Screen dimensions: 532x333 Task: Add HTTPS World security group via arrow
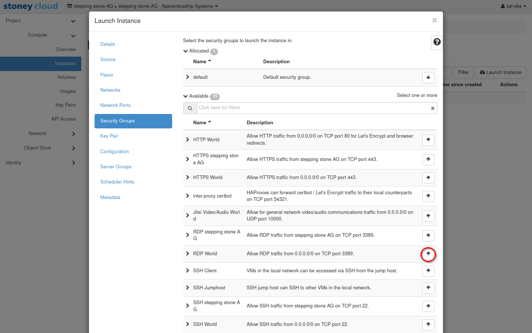click(428, 178)
